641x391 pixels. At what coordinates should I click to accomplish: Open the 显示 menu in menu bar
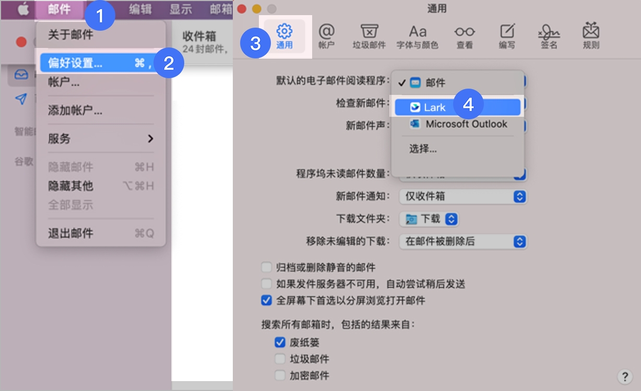click(181, 9)
